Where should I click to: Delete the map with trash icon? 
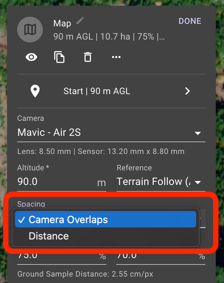pos(88,57)
